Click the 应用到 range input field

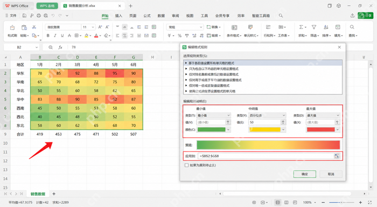click(x=266, y=156)
